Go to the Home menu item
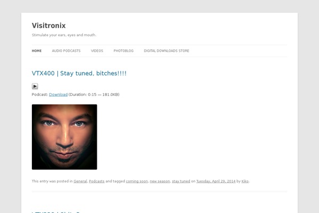Image resolution: width=319 pixels, height=213 pixels. 37,51
